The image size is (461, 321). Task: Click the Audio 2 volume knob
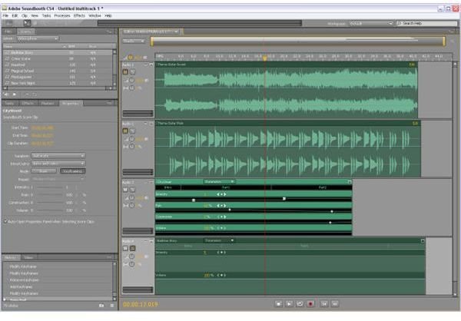click(x=132, y=139)
